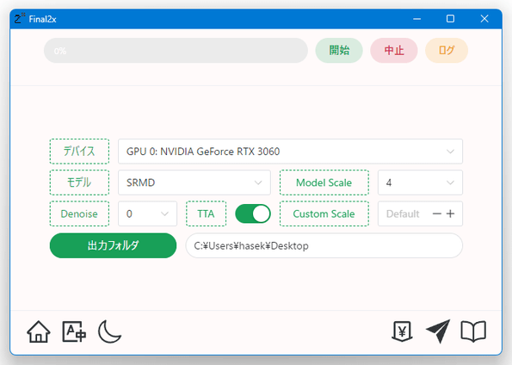Click the Final2x title bar logo
The width and height of the screenshot is (512, 365).
click(19, 19)
